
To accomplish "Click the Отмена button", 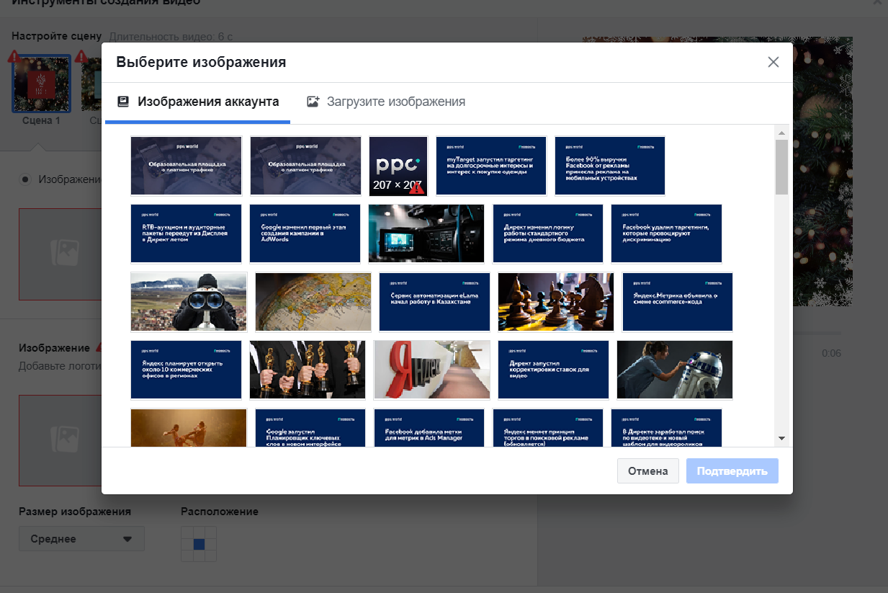I will 647,471.
